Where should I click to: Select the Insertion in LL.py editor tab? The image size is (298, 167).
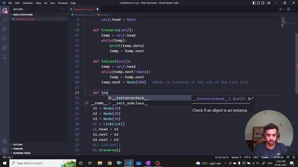84,9
